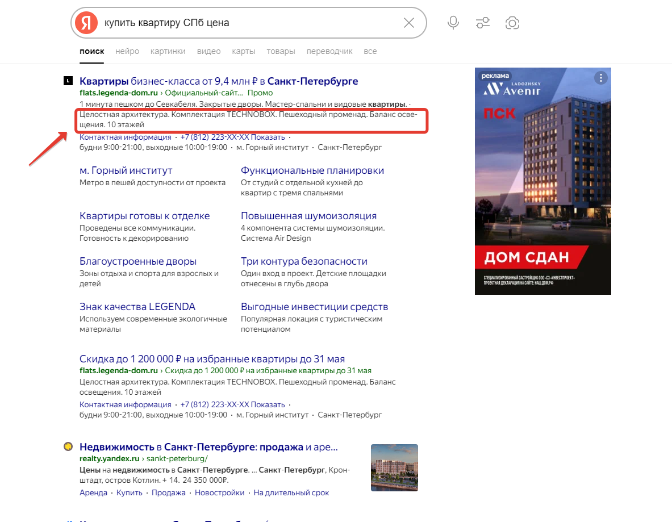Click the text 'Используем современные экологичные материалы'
This screenshot has height=522, width=672.
click(153, 324)
